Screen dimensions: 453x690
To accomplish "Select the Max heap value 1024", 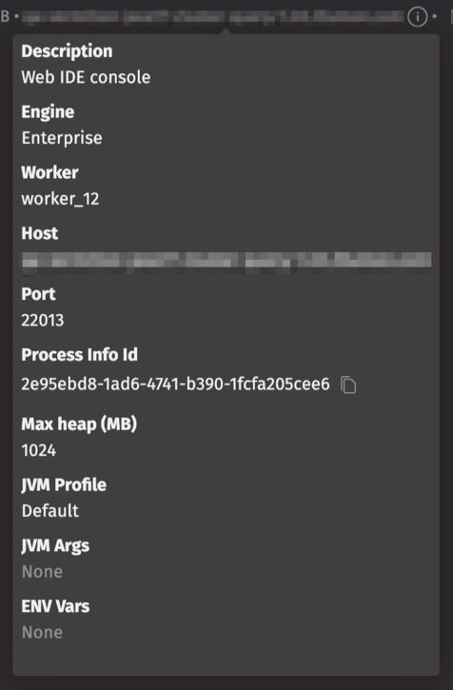I will [x=39, y=450].
